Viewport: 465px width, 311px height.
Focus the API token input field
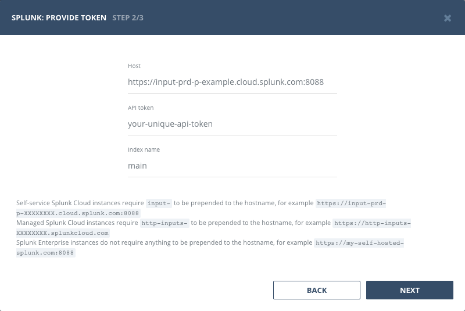click(x=233, y=124)
